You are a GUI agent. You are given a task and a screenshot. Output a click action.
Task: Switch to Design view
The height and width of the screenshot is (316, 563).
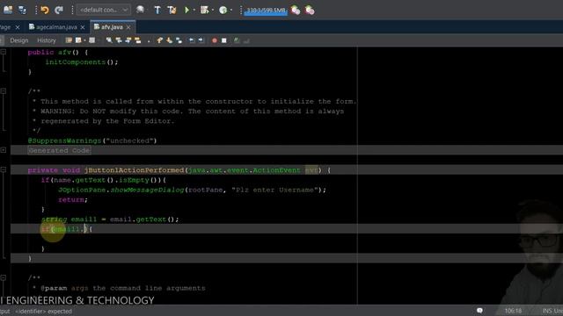[19, 40]
